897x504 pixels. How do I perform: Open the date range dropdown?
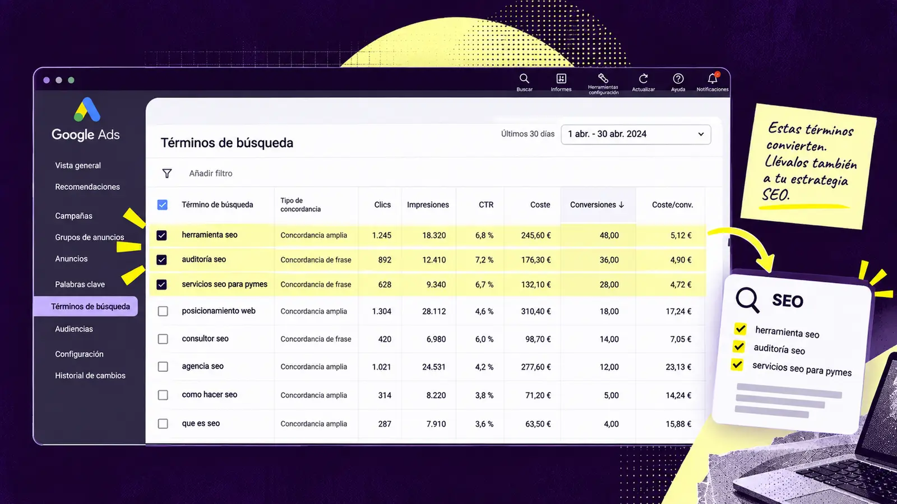point(636,134)
